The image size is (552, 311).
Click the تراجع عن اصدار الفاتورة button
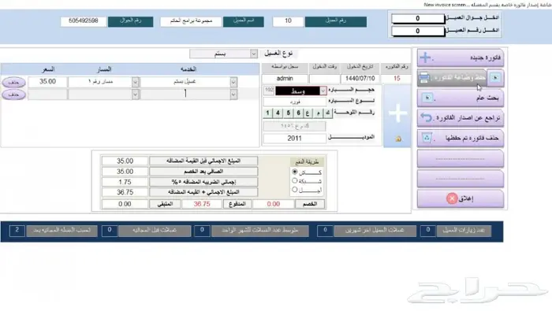pos(461,118)
